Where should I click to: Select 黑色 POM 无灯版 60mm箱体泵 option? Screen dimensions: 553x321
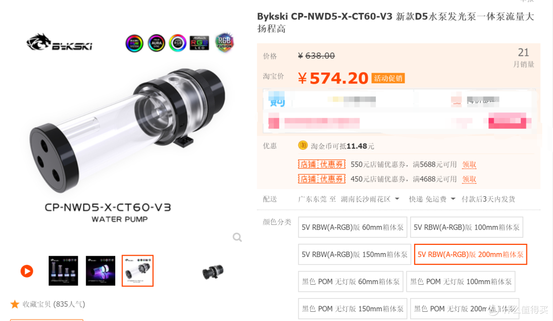pyautogui.click(x=351, y=282)
